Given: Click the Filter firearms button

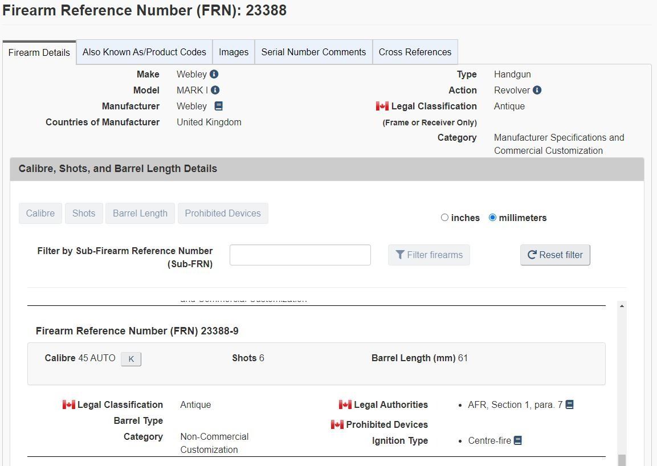Looking at the screenshot, I should point(429,255).
